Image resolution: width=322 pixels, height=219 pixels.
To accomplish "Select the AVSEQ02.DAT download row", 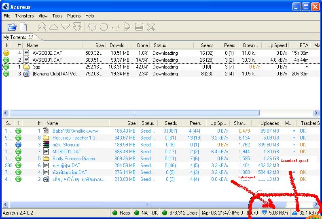I will tap(161, 53).
